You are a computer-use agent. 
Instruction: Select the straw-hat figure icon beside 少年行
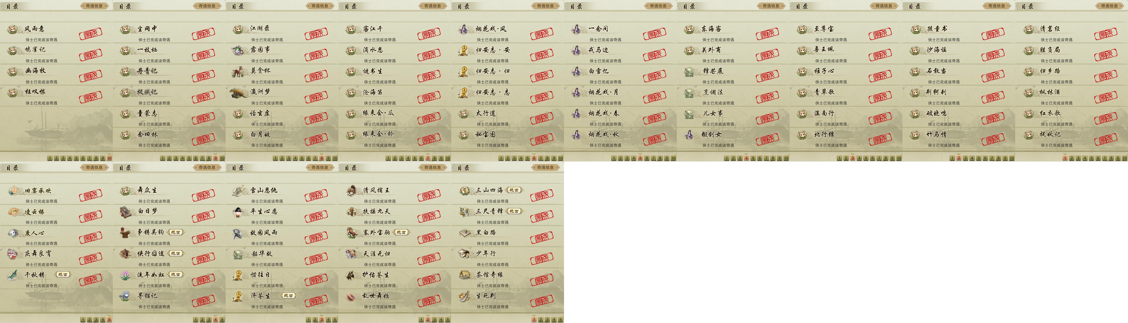(x=464, y=253)
